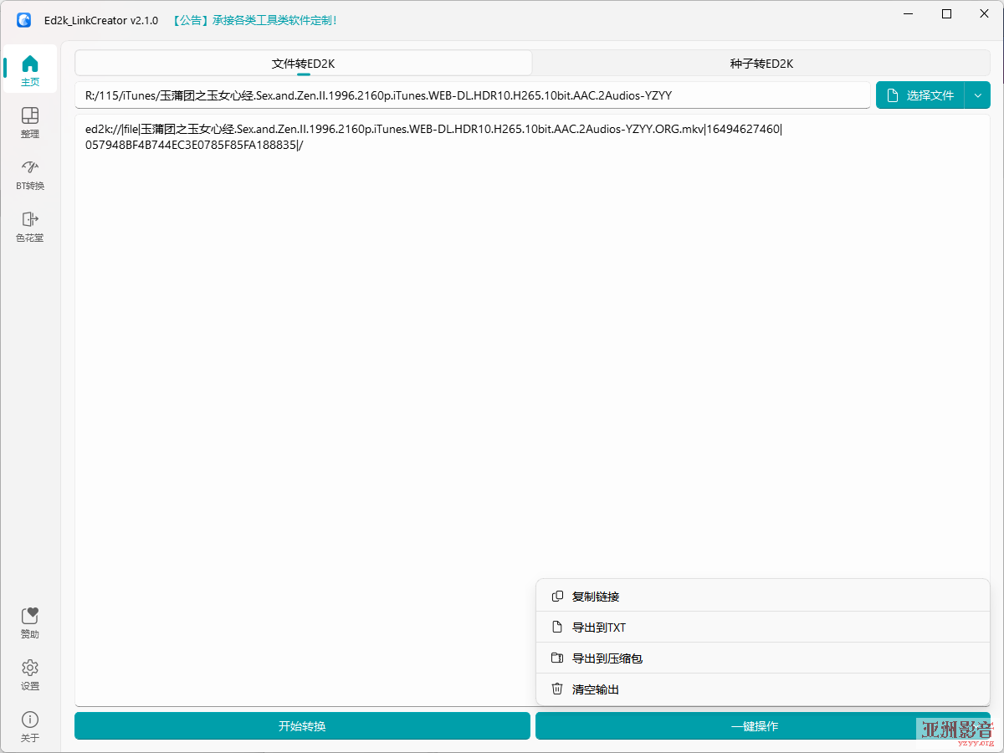
Task: Expand the dropdown arrow next to 选择文件
Action: coord(978,95)
